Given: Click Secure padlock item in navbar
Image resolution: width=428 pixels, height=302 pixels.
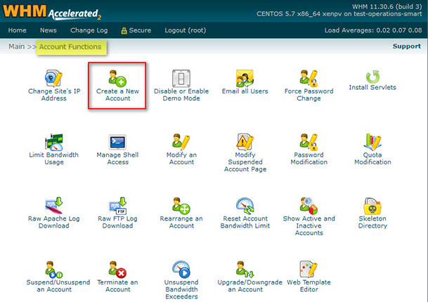Looking at the screenshot, I should click(x=136, y=30).
